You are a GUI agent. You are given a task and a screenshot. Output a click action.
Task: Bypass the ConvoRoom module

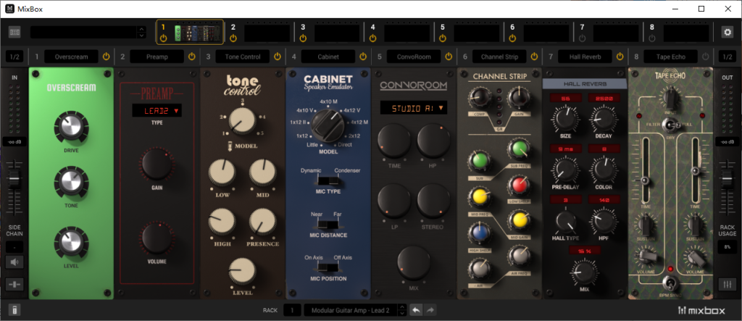(449, 57)
